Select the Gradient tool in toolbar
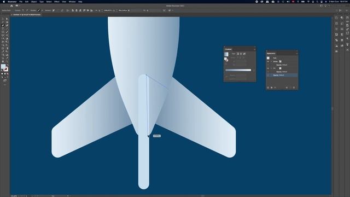This screenshot has width=350, height=197. (7, 48)
